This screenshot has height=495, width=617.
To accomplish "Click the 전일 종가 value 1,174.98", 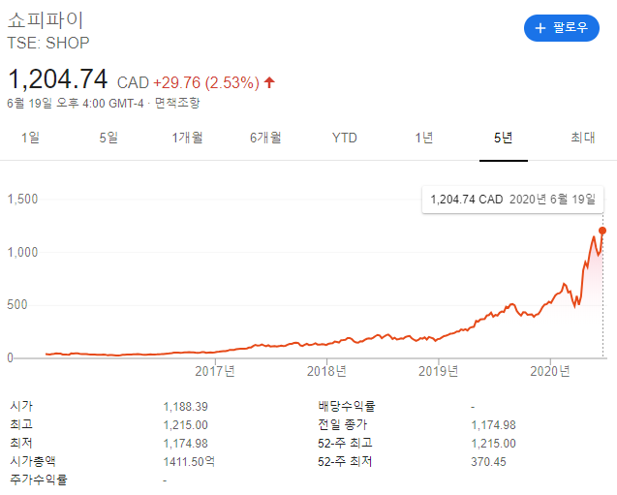I will pos(493,425).
